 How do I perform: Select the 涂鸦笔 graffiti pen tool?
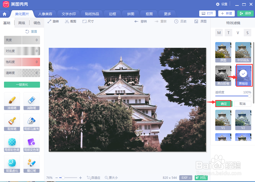[12, 101]
